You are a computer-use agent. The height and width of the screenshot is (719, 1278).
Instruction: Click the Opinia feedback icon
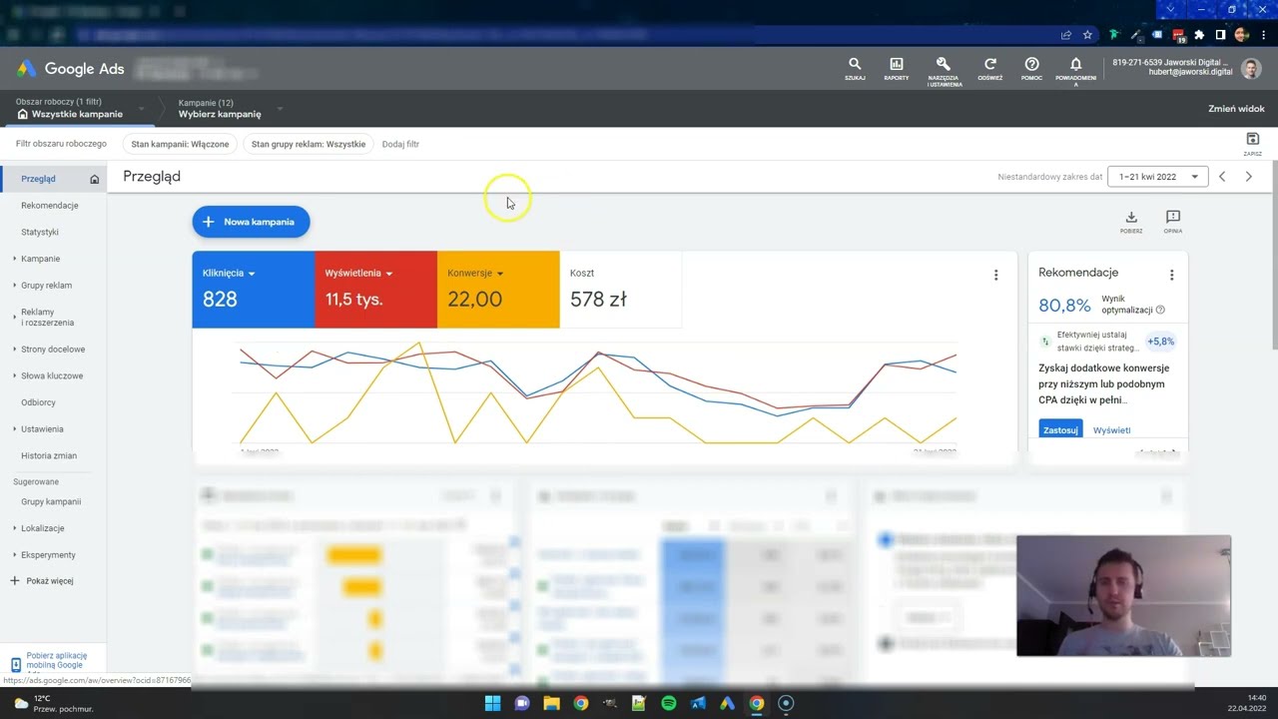pyautogui.click(x=1173, y=222)
